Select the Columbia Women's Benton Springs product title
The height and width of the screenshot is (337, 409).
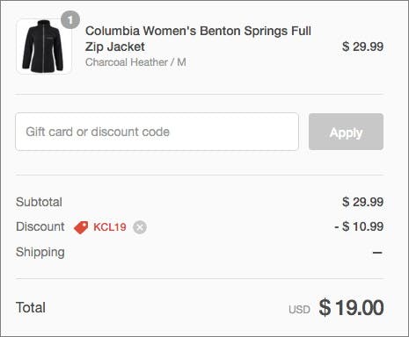pos(198,39)
